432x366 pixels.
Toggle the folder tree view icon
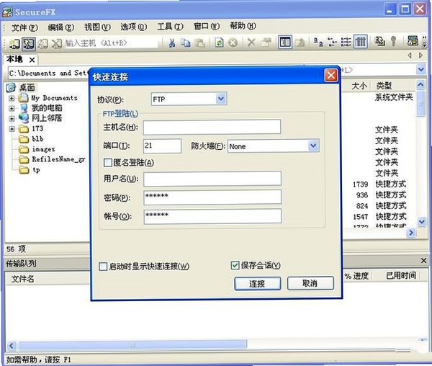[285, 43]
